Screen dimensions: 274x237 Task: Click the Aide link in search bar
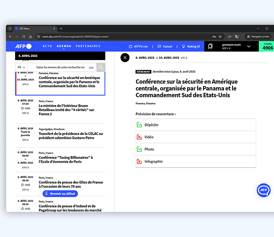coord(91,68)
